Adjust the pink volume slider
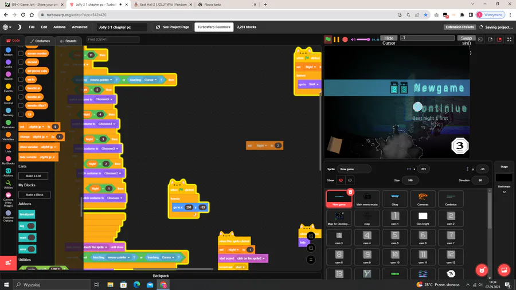The width and height of the screenshot is (516, 290). [363, 40]
